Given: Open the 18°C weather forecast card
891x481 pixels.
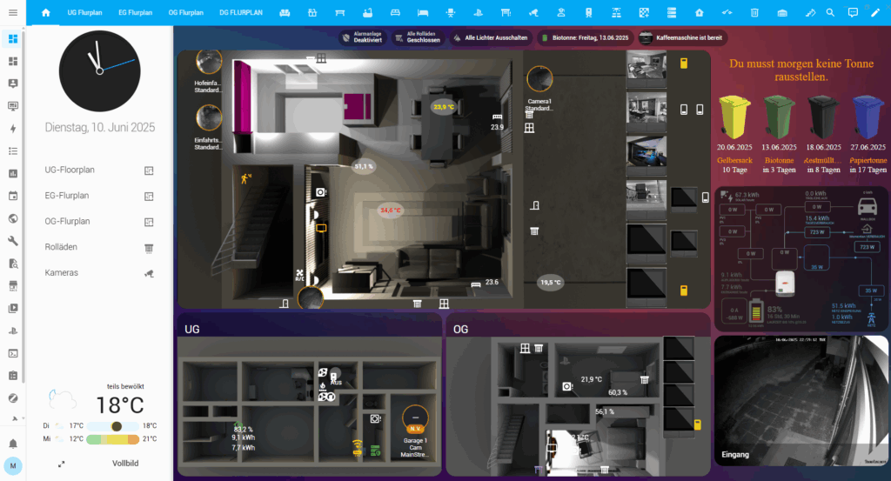Looking at the screenshot, I should 99,413.
